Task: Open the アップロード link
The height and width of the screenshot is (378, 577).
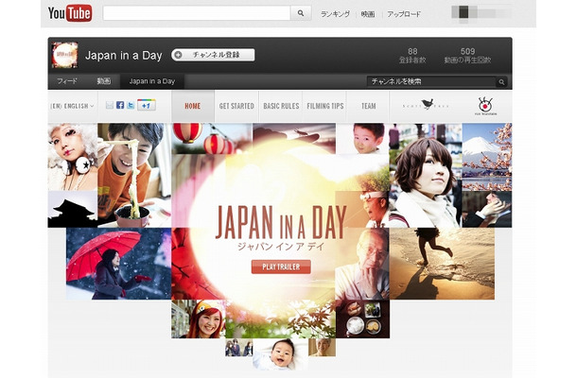Action: (404, 14)
